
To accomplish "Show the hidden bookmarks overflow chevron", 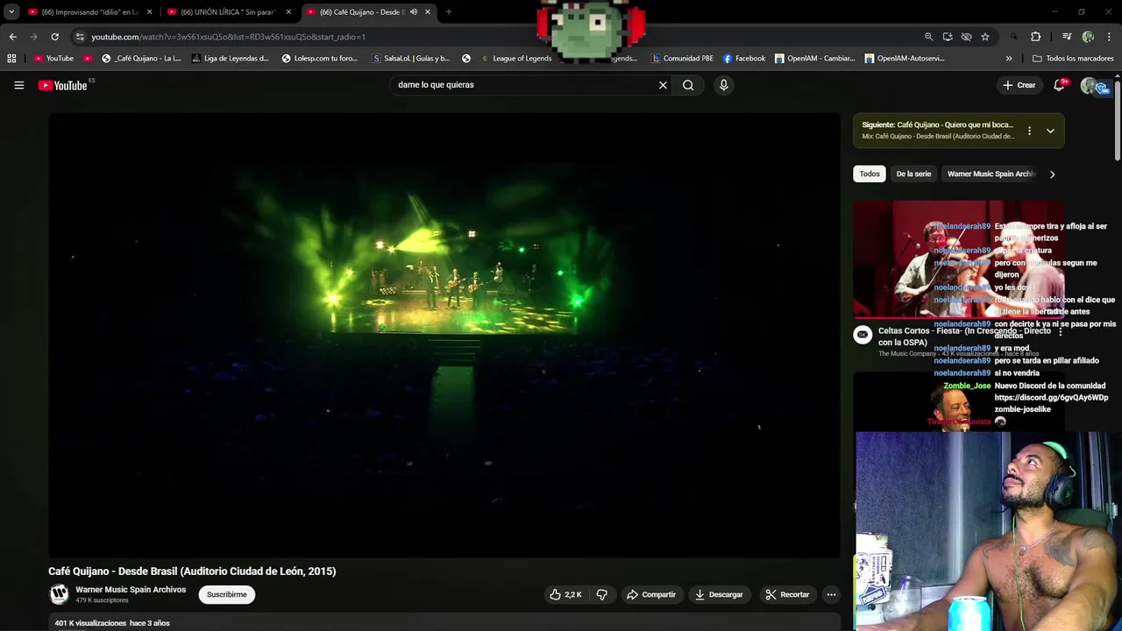I will coord(1009,59).
